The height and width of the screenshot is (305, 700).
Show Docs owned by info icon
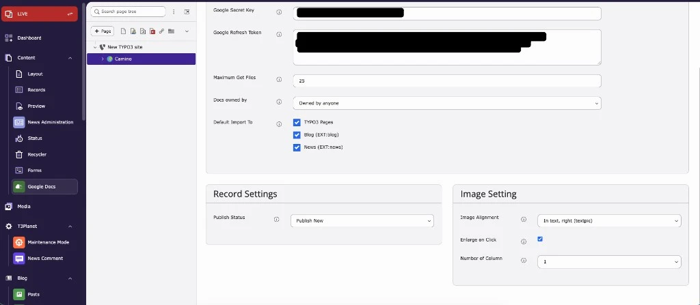point(279,102)
